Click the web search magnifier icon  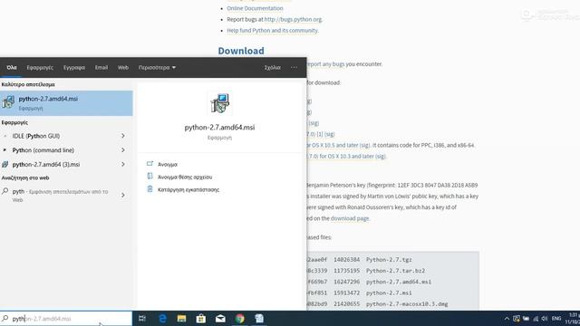tap(5, 191)
